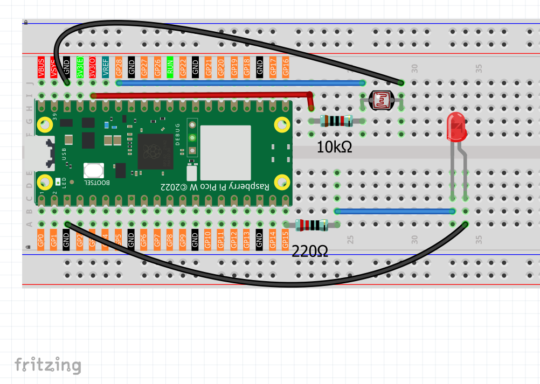Select the 220Ω resistor body
540x384 pixels.
tap(311, 225)
